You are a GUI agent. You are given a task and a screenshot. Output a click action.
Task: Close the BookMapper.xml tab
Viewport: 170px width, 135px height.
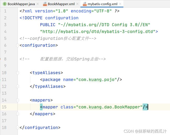click(77, 4)
